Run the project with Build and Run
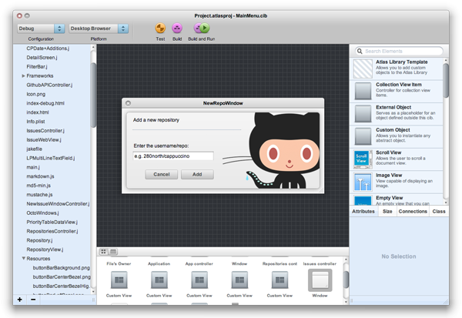Viewport: 462px width, 318px height. 202,28
